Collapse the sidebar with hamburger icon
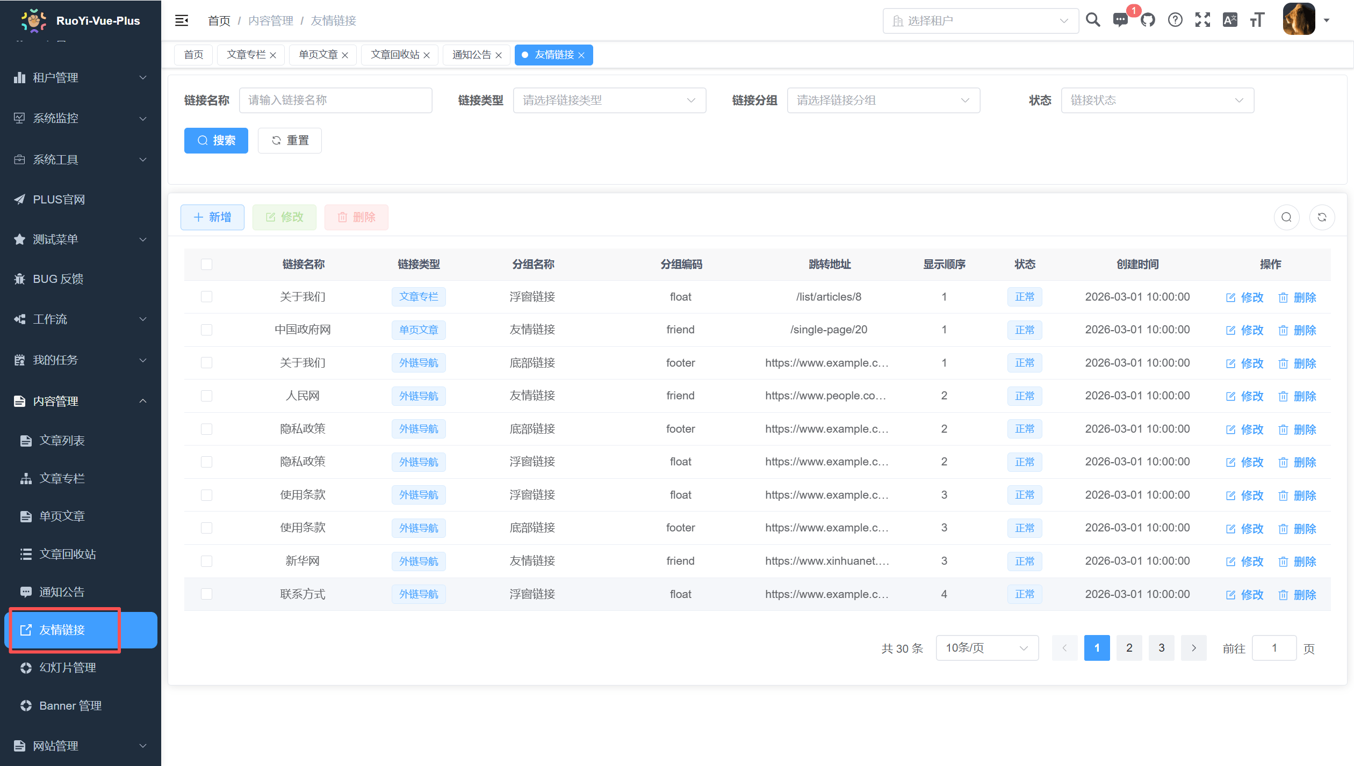Image resolution: width=1354 pixels, height=766 pixels. click(x=182, y=20)
